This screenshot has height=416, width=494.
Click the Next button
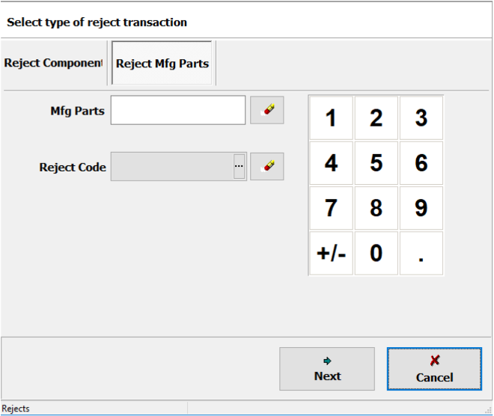click(x=327, y=369)
